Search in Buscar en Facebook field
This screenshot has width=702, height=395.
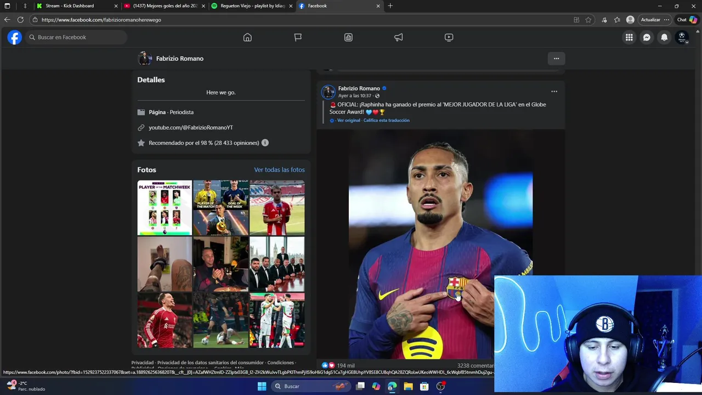[x=76, y=37]
